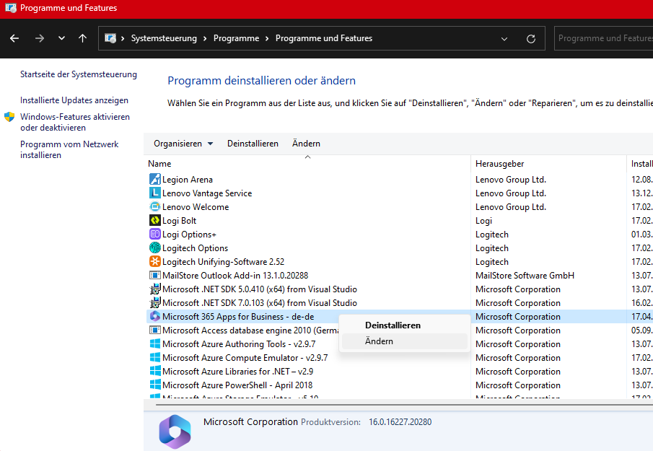The image size is (653, 451).
Task: Select Systemsteuerung in the breadcrumb
Action: [x=164, y=38]
